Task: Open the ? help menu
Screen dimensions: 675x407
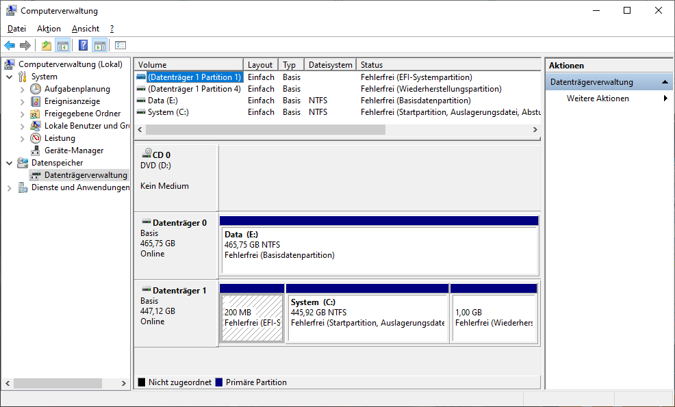Action: click(112, 29)
